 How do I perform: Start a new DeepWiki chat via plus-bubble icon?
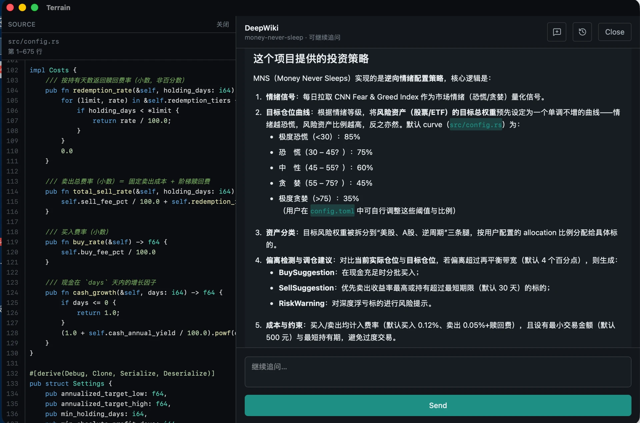pyautogui.click(x=557, y=32)
